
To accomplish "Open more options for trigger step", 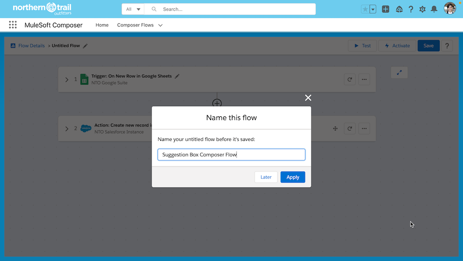I will 364,80.
